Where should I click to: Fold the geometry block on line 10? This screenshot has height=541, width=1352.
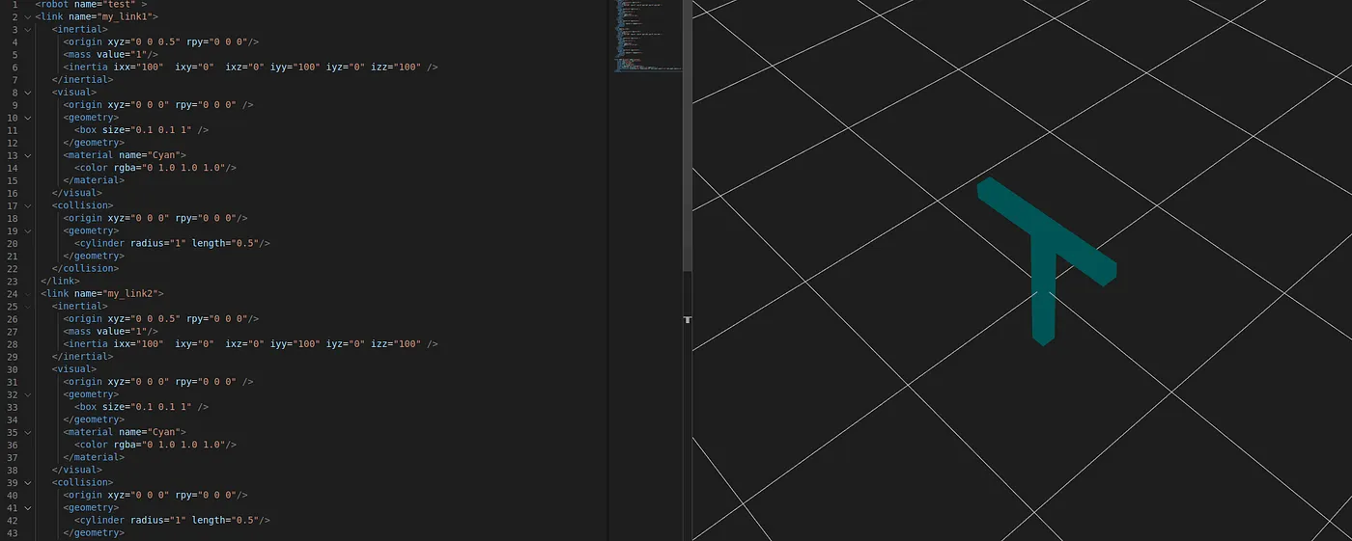(27, 118)
